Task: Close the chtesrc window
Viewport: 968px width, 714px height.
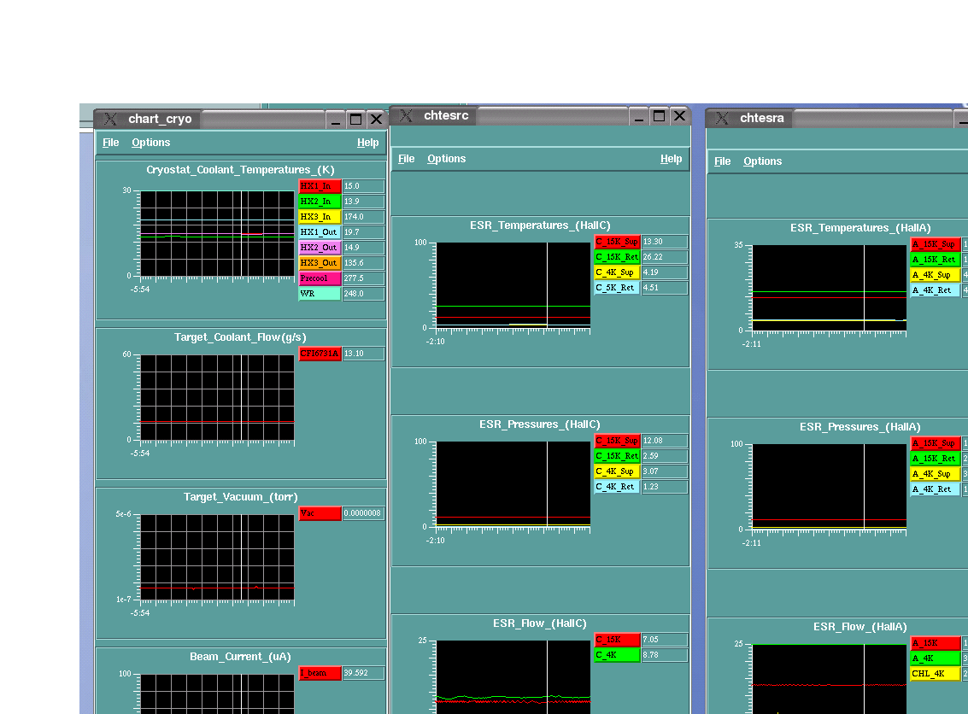Action: (x=680, y=115)
